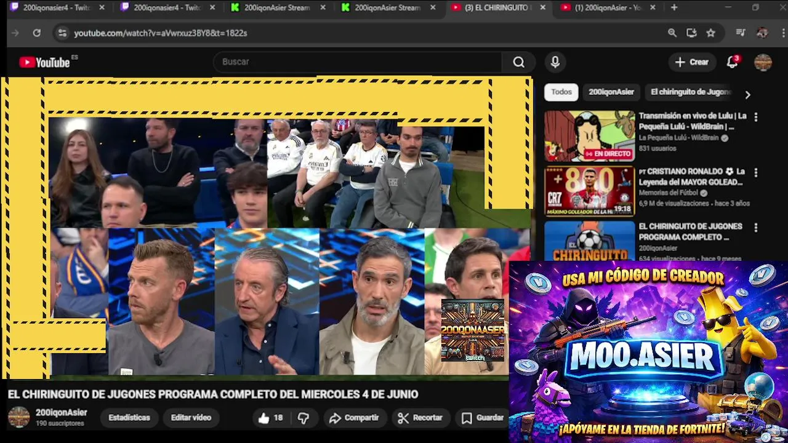
Task: Open options for the Lulu live stream video
Action: pyautogui.click(x=756, y=116)
